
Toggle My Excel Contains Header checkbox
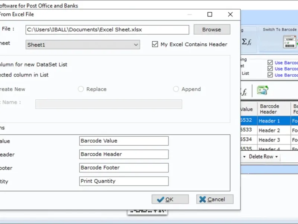pos(155,44)
